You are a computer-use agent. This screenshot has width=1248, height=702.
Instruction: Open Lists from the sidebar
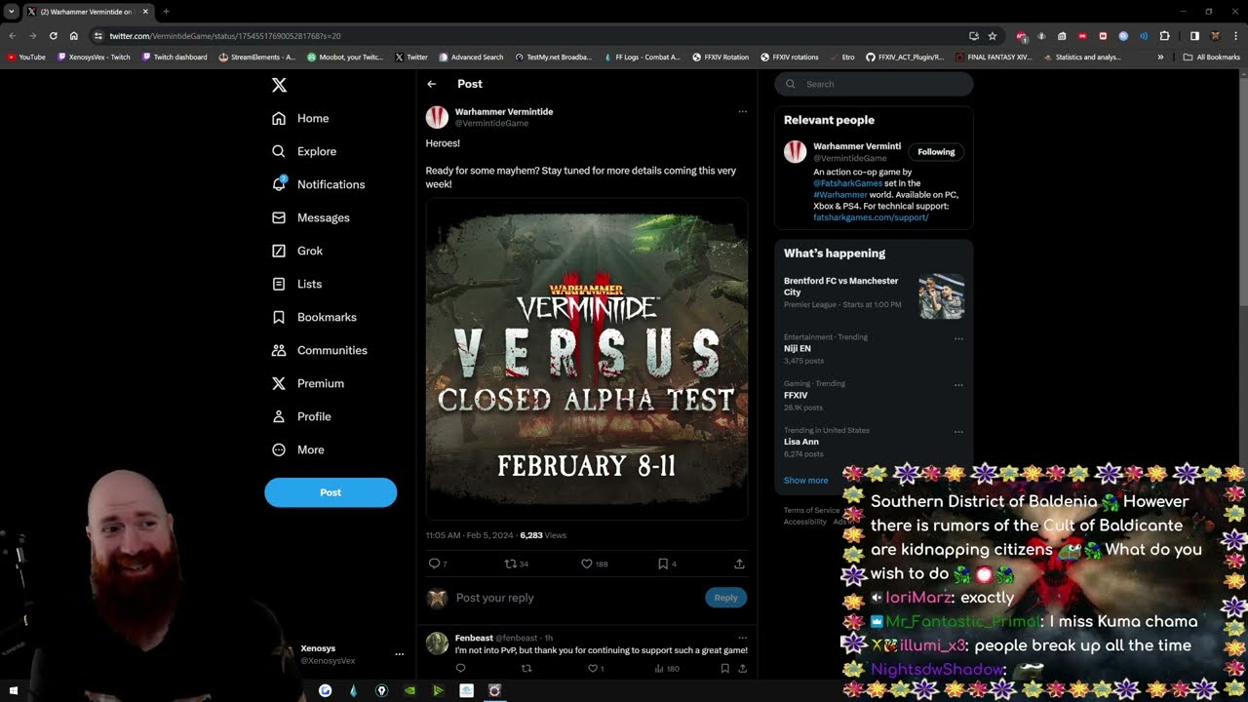coord(296,284)
